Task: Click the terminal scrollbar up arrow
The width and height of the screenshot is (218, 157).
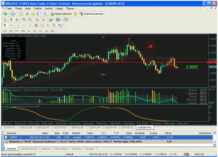Action: point(215,133)
